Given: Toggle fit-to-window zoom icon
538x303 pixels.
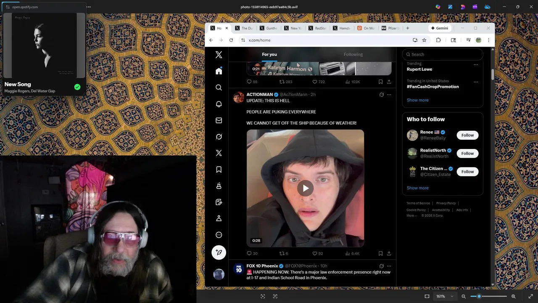Looking at the screenshot, I should (x=427, y=296).
